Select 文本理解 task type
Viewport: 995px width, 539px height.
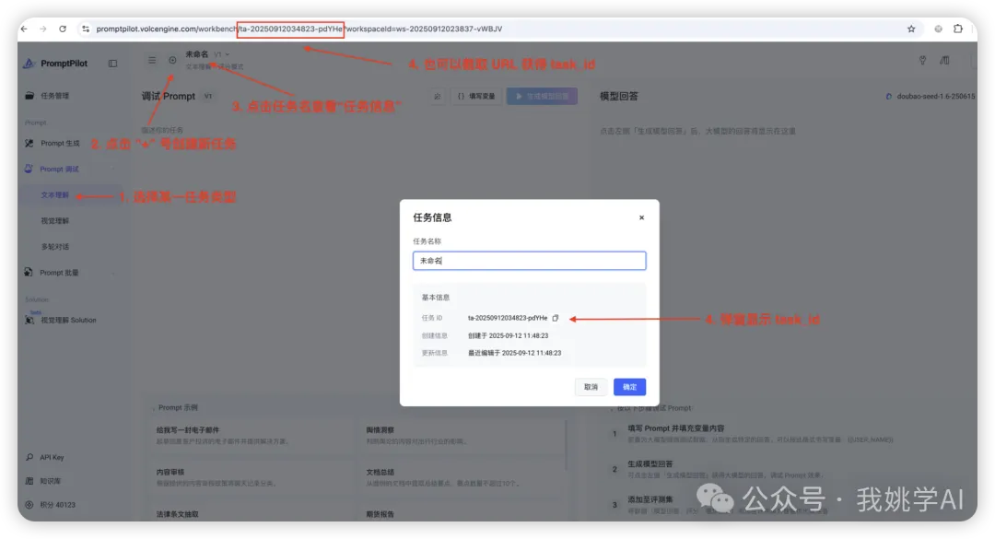click(x=54, y=195)
